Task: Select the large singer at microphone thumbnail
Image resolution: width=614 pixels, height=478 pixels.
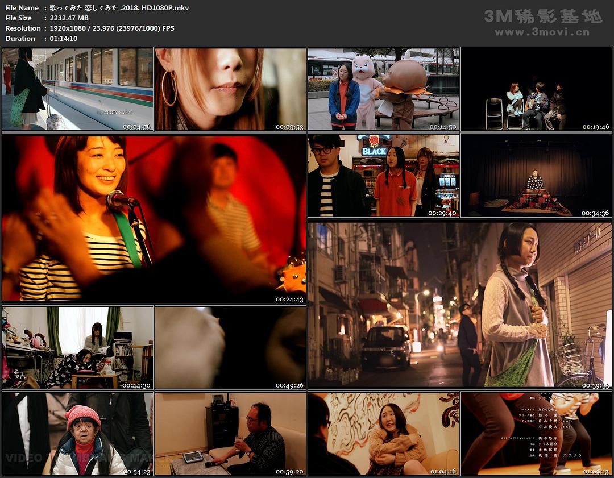Action: [154, 219]
